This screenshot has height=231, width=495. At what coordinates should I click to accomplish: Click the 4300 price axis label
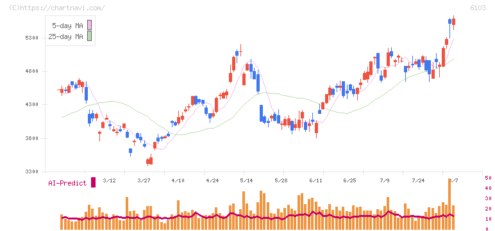[31, 105]
